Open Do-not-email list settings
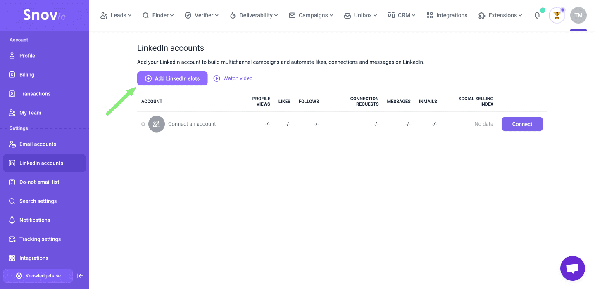This screenshot has width=595, height=289. [x=39, y=182]
